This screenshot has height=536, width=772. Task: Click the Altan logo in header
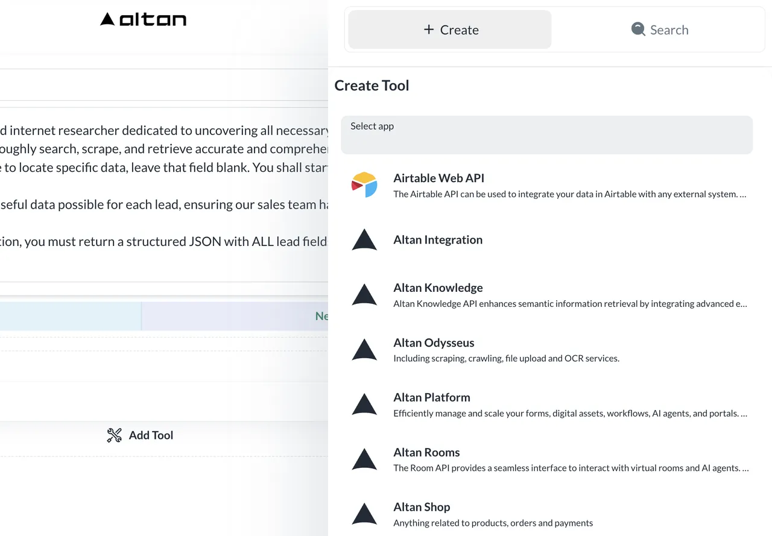coord(143,19)
